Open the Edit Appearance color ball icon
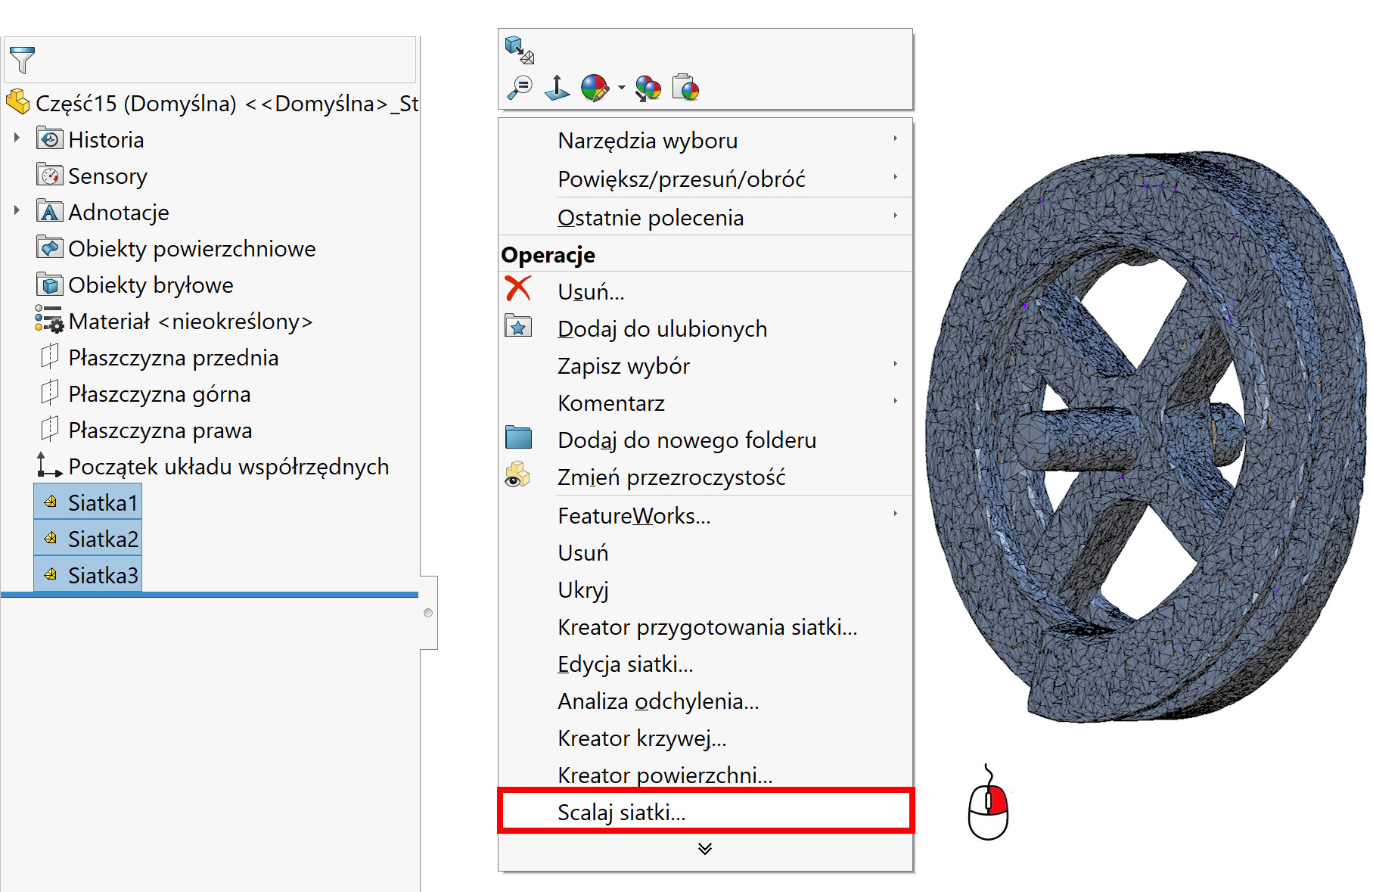Image resolution: width=1373 pixels, height=892 pixels. click(595, 88)
